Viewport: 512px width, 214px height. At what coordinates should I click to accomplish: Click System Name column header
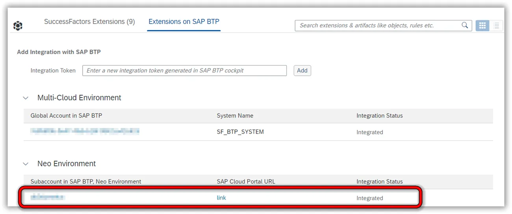click(x=235, y=115)
